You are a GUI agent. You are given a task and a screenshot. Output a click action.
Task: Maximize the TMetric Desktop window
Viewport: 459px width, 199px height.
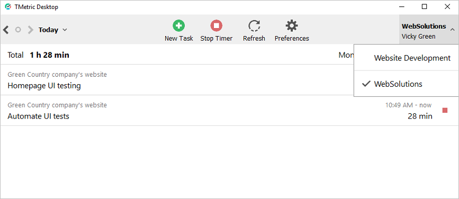(x=424, y=7)
